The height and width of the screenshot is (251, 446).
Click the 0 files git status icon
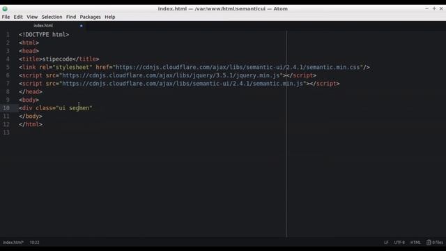[x=435, y=243]
